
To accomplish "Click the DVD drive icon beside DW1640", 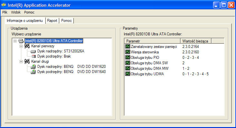I will tap(33, 72).
